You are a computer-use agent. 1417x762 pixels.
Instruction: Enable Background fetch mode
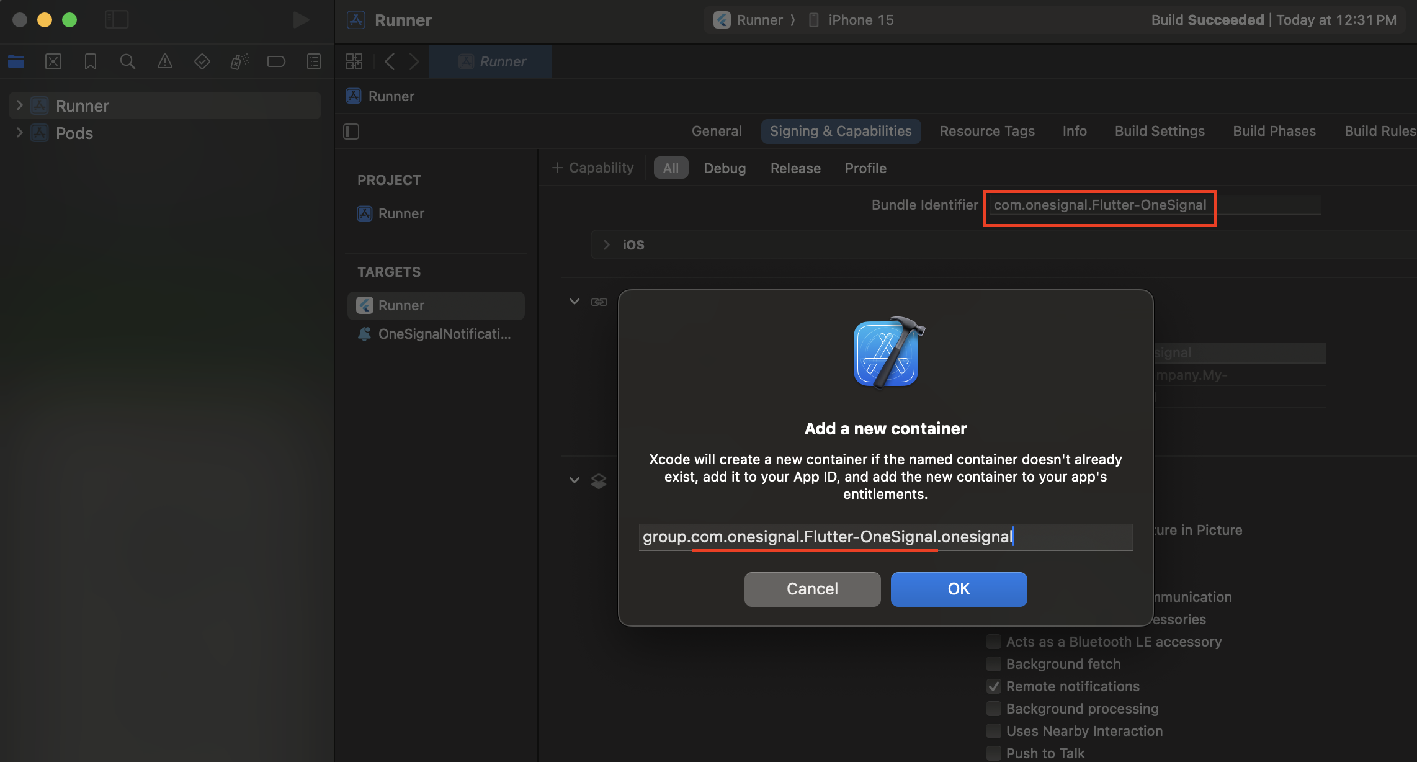point(994,664)
